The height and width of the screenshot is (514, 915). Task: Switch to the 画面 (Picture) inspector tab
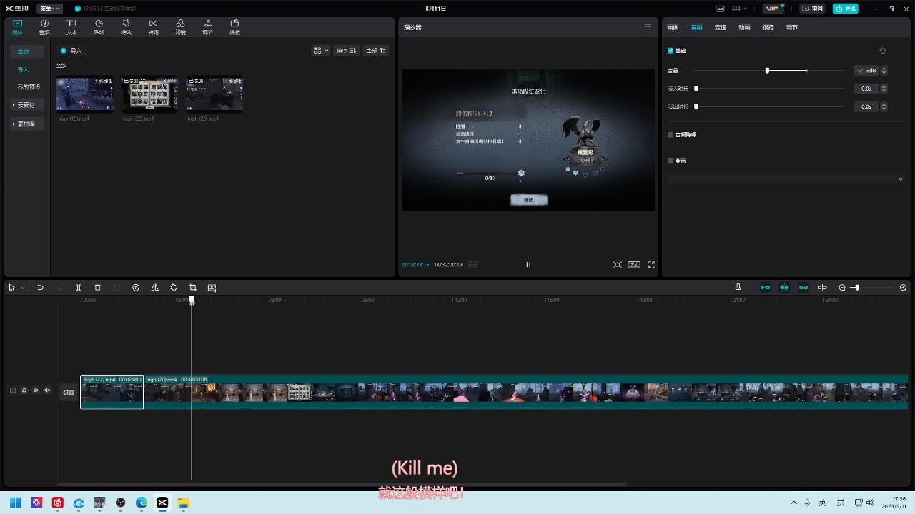(673, 27)
